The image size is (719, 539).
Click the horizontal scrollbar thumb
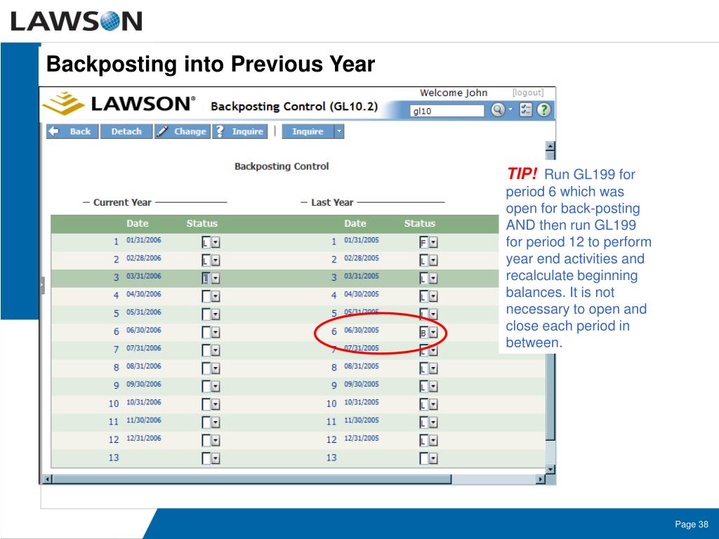(252, 479)
